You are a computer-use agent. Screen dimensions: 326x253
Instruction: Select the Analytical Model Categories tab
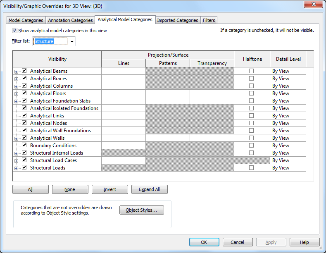[125, 19]
